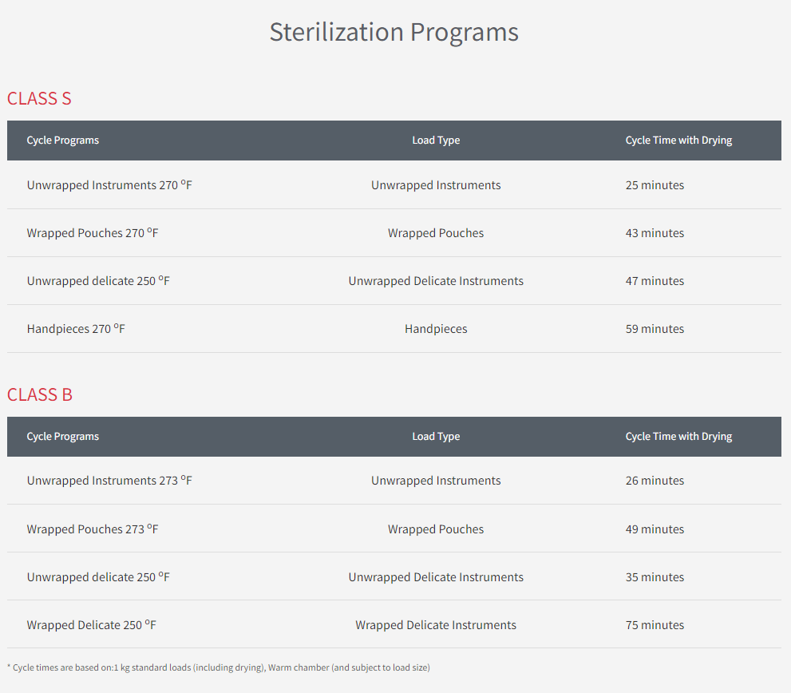Click the 75 minutes cycle time cell
Screen dimensions: 791x693
pos(655,625)
